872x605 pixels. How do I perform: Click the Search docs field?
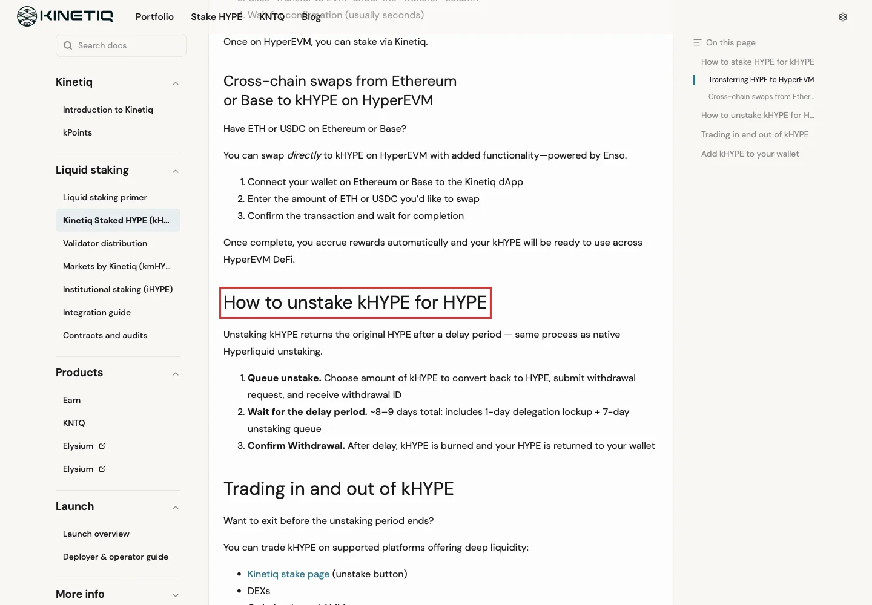pyautogui.click(x=121, y=45)
